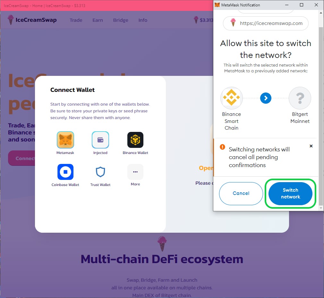The image size is (324, 298).
Task: Open the Trade menu
Action: [x=76, y=20]
